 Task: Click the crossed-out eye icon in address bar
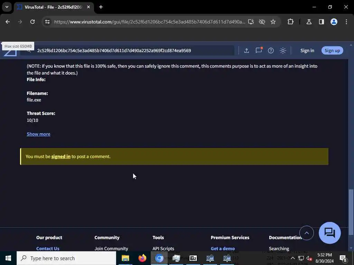tap(262, 22)
